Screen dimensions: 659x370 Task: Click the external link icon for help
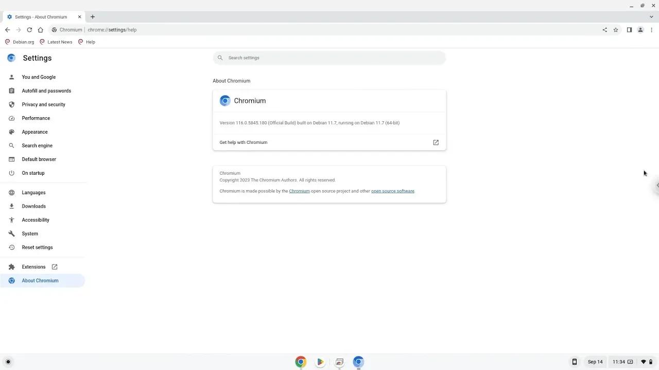(x=436, y=142)
